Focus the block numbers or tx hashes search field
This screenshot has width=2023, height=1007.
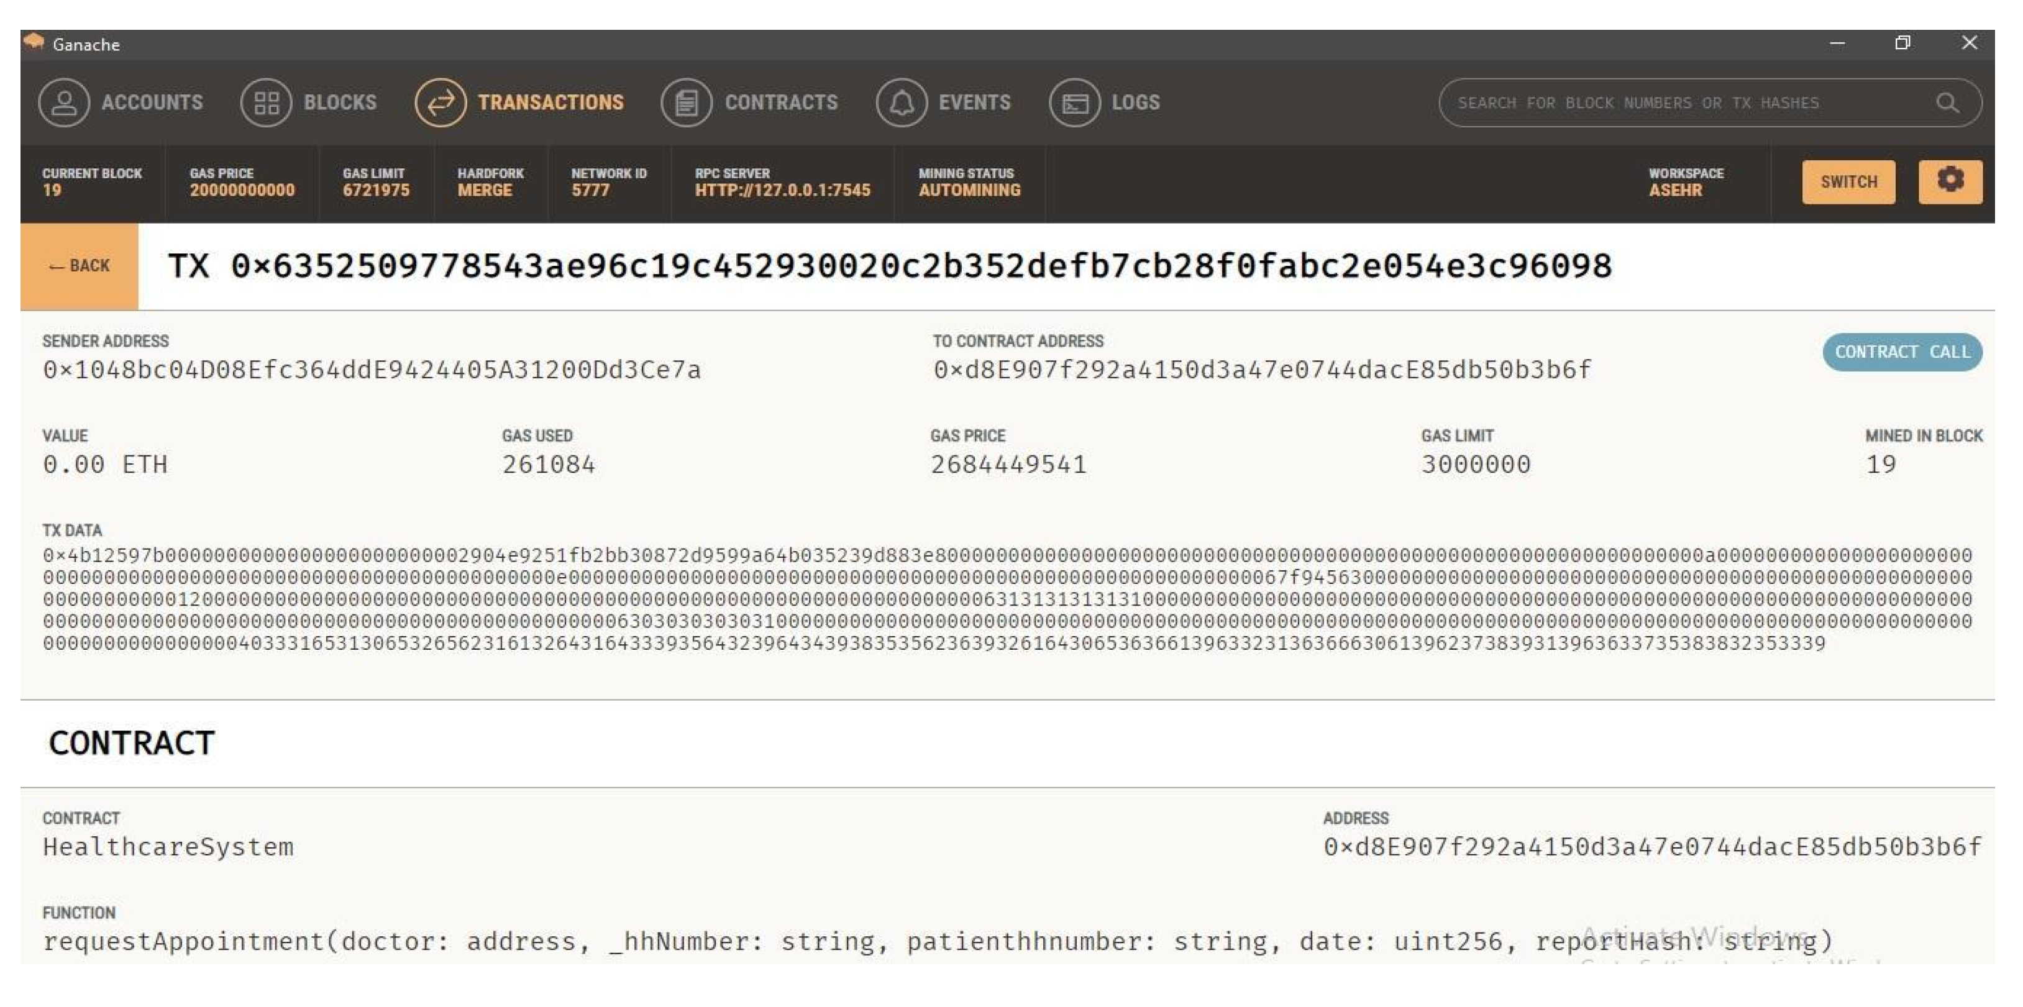[x=1710, y=103]
